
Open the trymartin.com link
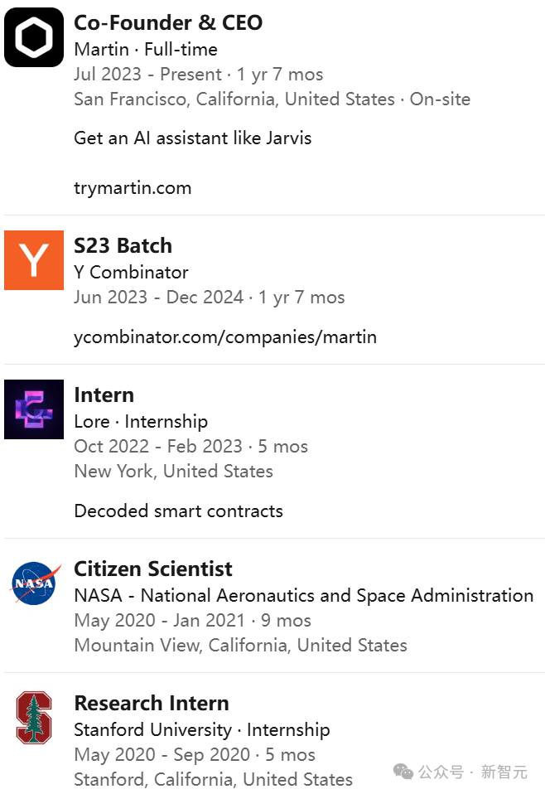133,188
